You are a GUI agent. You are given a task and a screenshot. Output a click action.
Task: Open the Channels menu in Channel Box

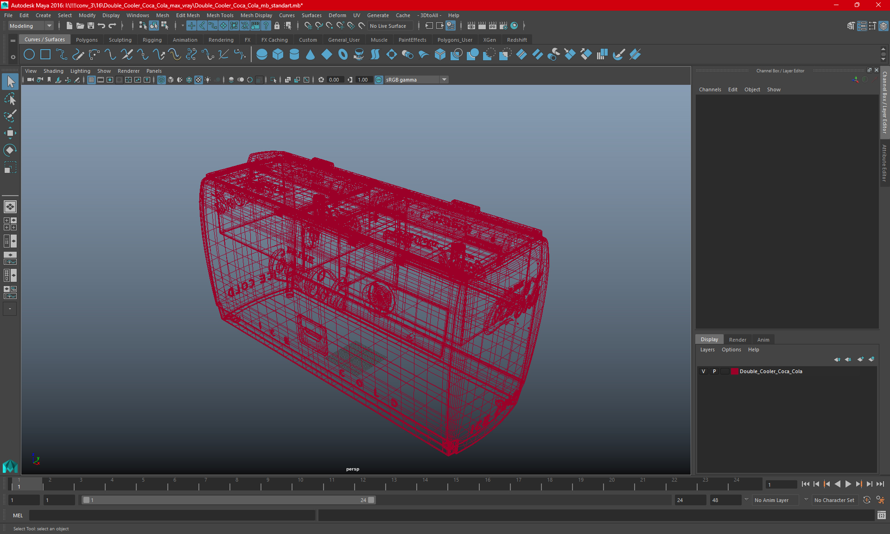(710, 89)
